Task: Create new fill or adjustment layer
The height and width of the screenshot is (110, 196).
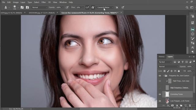Action: [177, 106]
